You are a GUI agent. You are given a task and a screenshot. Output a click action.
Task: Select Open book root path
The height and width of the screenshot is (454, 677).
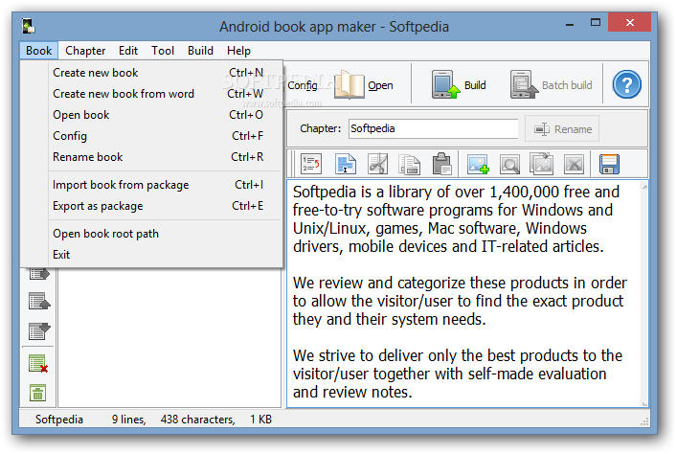coord(151,234)
